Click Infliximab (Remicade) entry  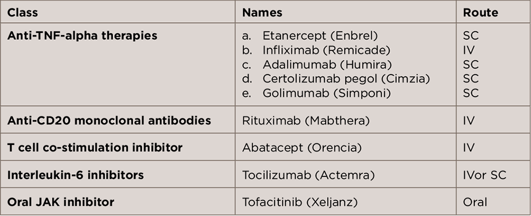[x=326, y=50]
